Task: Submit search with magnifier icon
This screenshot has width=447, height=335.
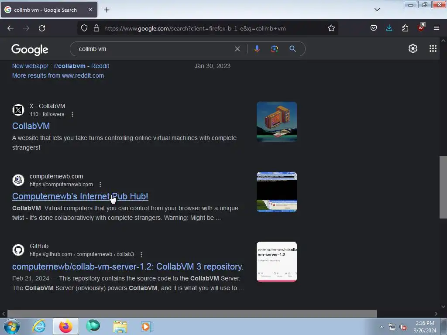Action: coord(292,49)
